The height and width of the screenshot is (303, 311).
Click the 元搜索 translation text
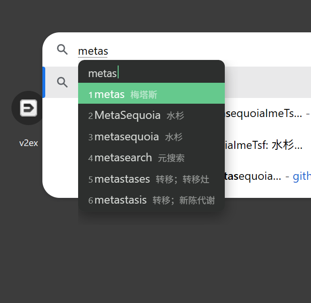[171, 158]
